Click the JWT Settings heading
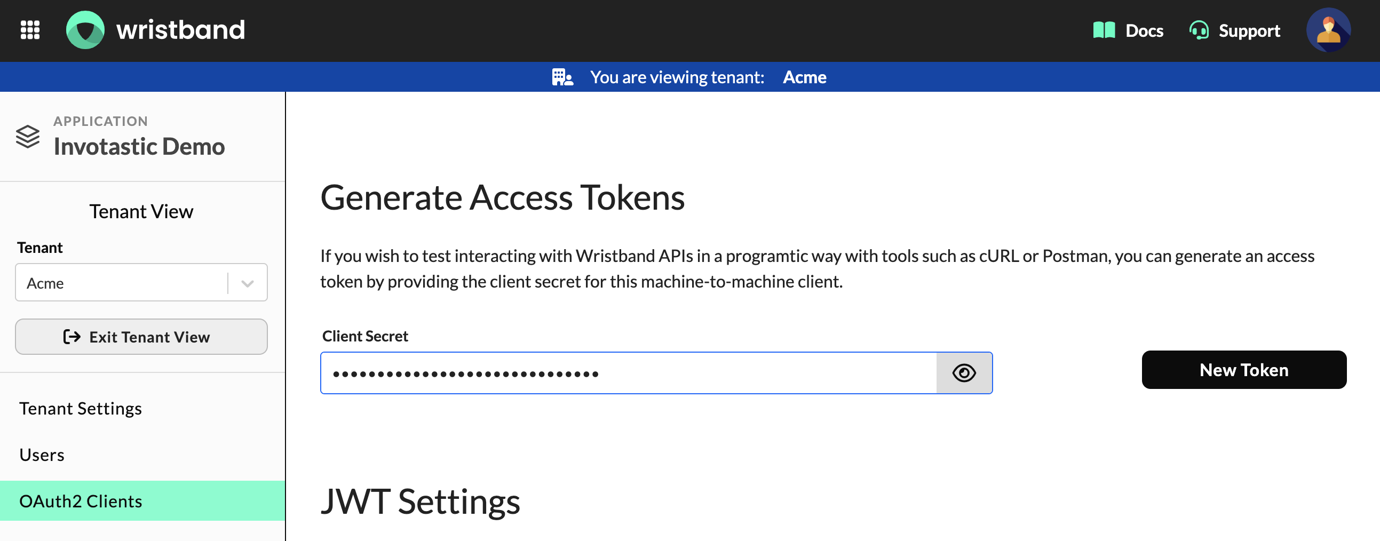 coord(420,502)
